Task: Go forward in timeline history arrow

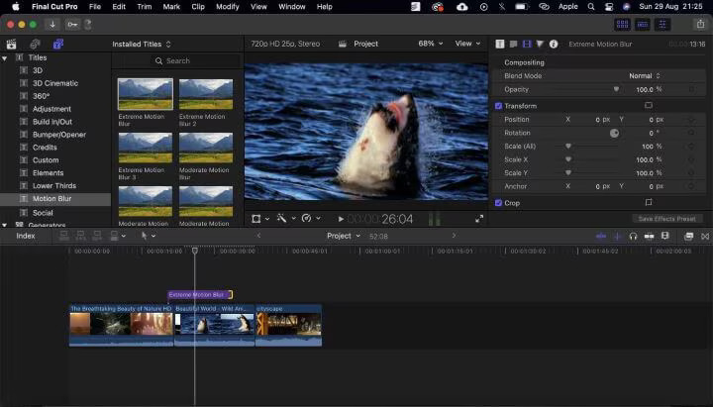Action: point(454,236)
